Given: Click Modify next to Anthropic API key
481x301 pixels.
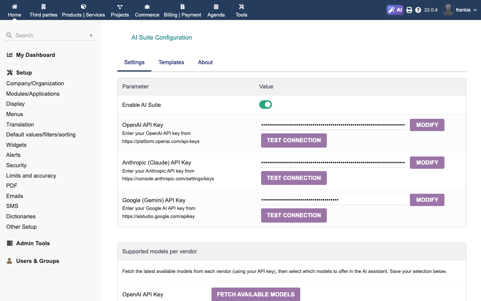Looking at the screenshot, I should click(x=427, y=163).
